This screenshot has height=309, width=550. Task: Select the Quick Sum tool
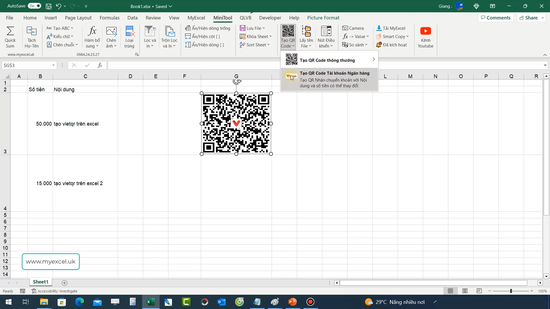[x=10, y=37]
